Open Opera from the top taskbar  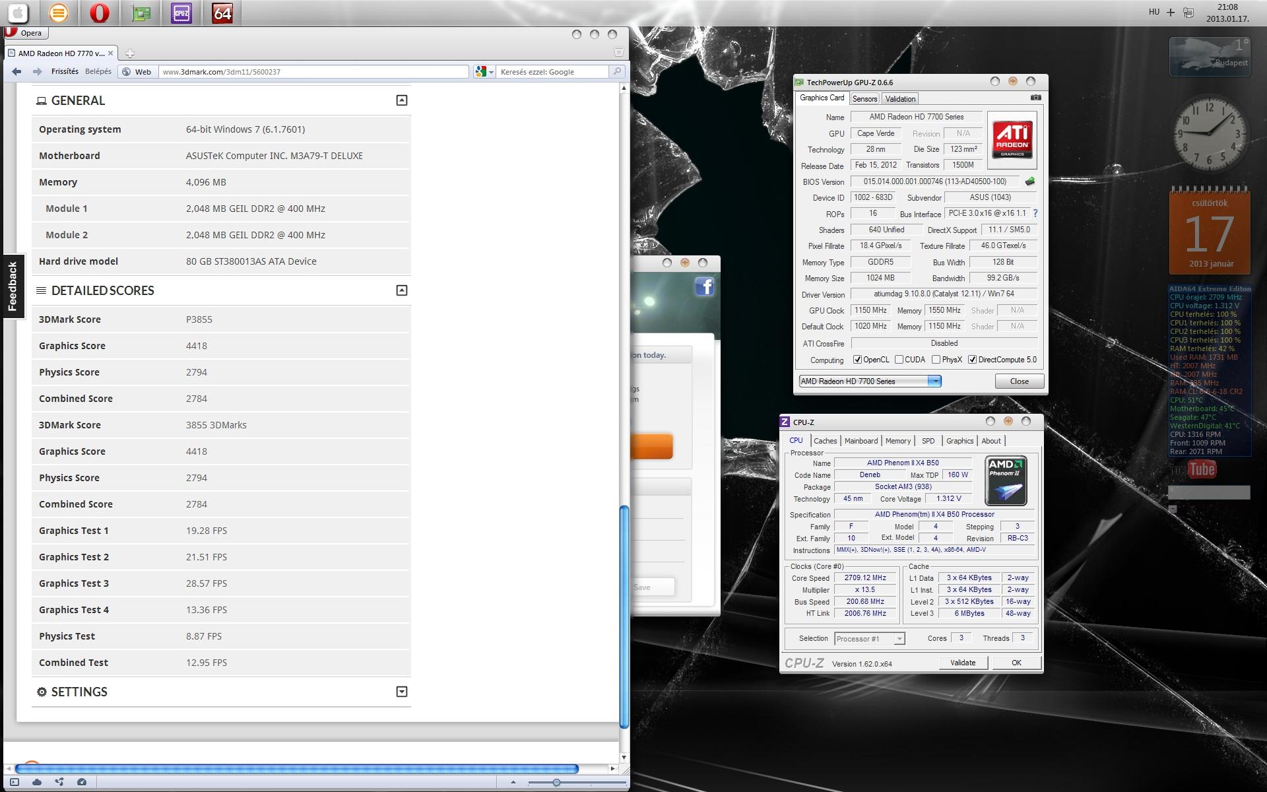tap(100, 13)
